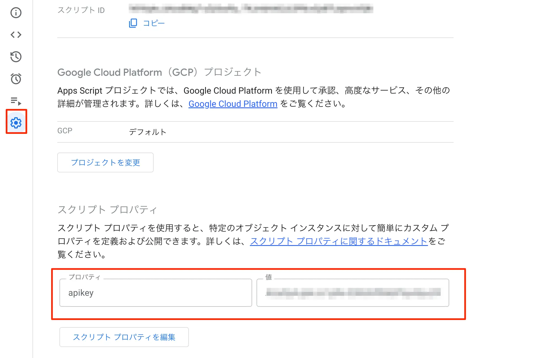Click the コピー link to copy script ID

pos(154,23)
